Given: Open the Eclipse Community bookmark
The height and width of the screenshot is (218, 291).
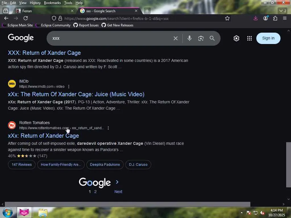Looking at the screenshot, I should 53,25.
